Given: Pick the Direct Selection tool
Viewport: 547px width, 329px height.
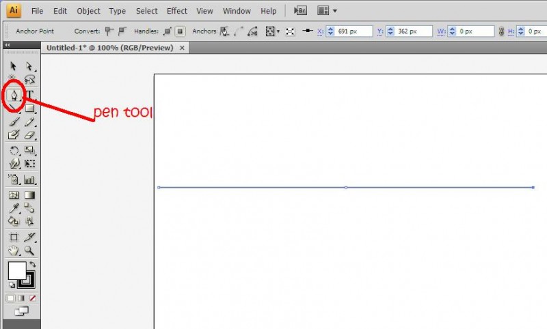Looking at the screenshot, I should [29, 66].
